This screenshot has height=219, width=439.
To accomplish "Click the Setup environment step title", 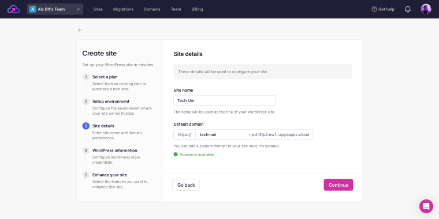I will [x=111, y=101].
